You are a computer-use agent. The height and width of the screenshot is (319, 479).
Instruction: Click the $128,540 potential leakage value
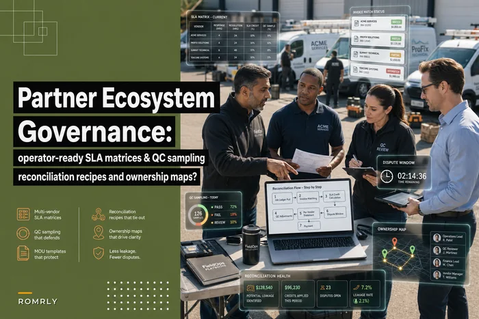pos(264,288)
